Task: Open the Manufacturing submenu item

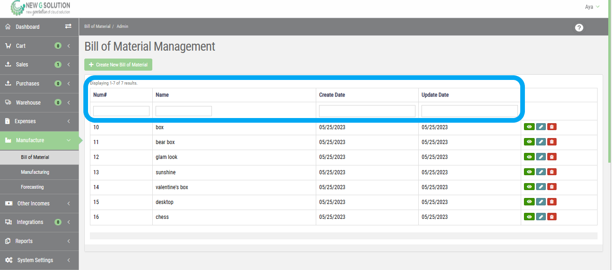Action: click(x=35, y=172)
